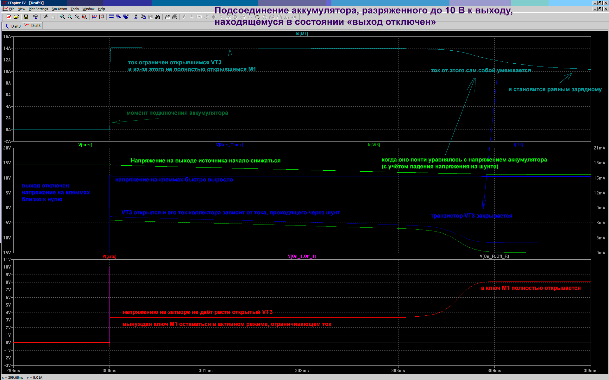Image resolution: width=609 pixels, height=380 pixels.
Task: Click the V(gate) trace label
Action: tap(110, 256)
